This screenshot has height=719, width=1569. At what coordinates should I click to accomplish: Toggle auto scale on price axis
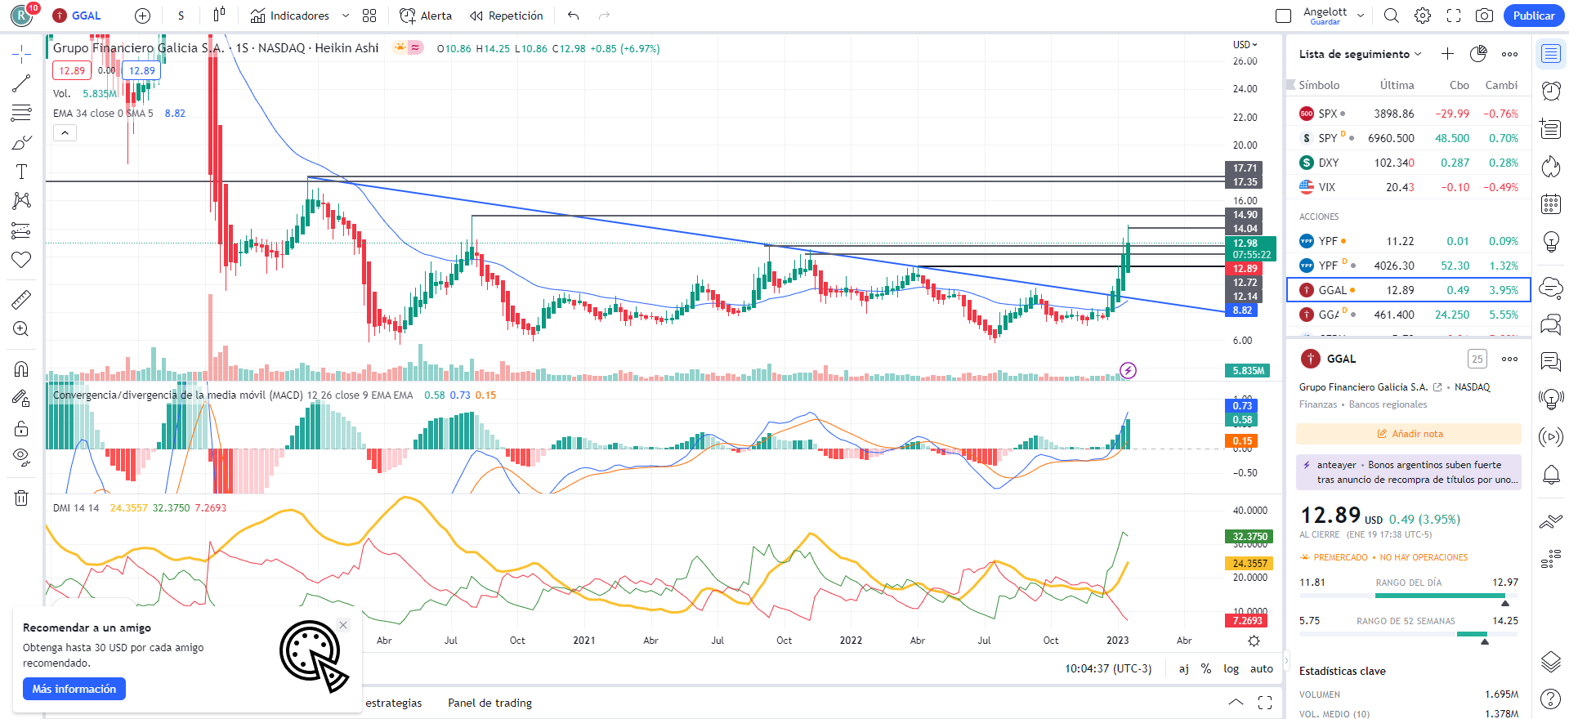(x=1261, y=668)
